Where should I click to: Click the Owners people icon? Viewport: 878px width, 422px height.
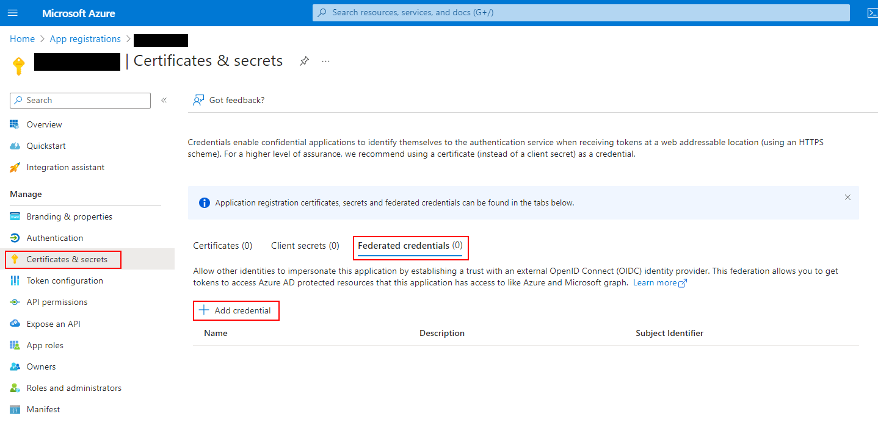point(15,367)
